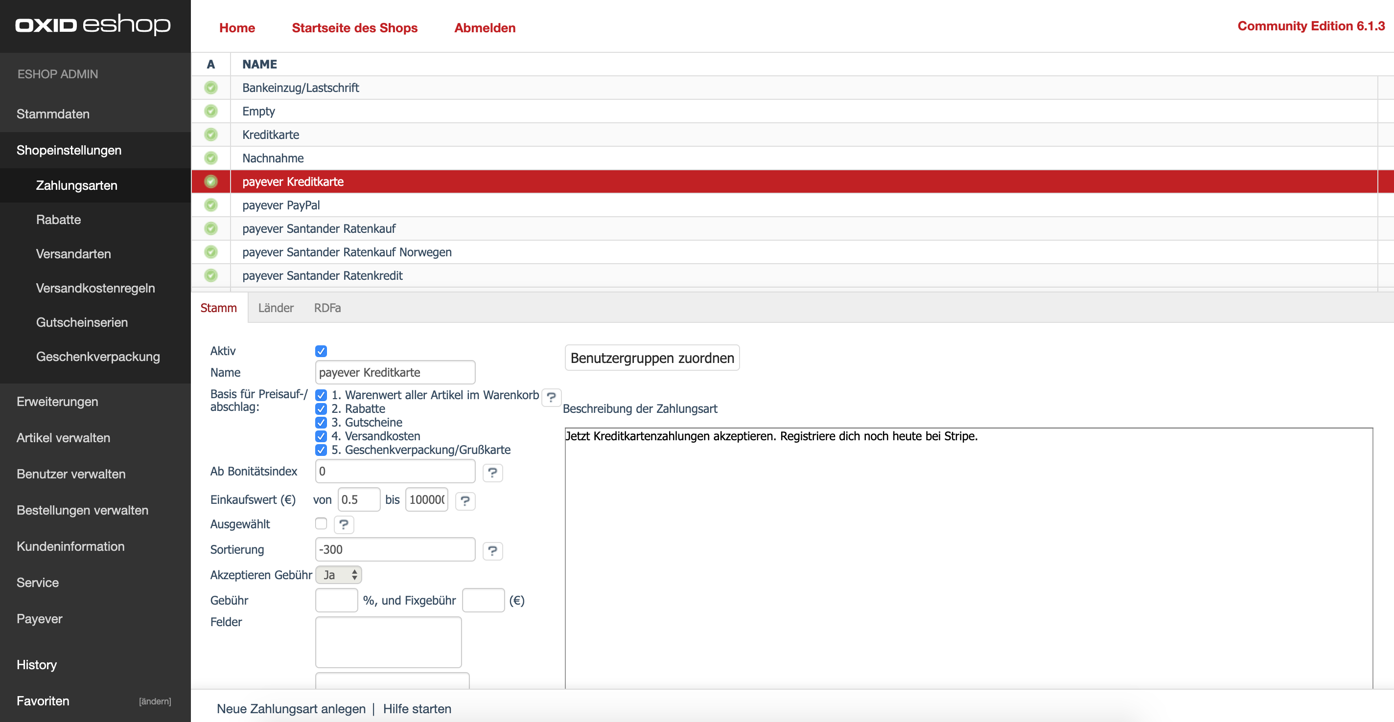Viewport: 1394px width, 722px height.
Task: Click the active icon in payever Kreditkarte row
Action: [210, 181]
